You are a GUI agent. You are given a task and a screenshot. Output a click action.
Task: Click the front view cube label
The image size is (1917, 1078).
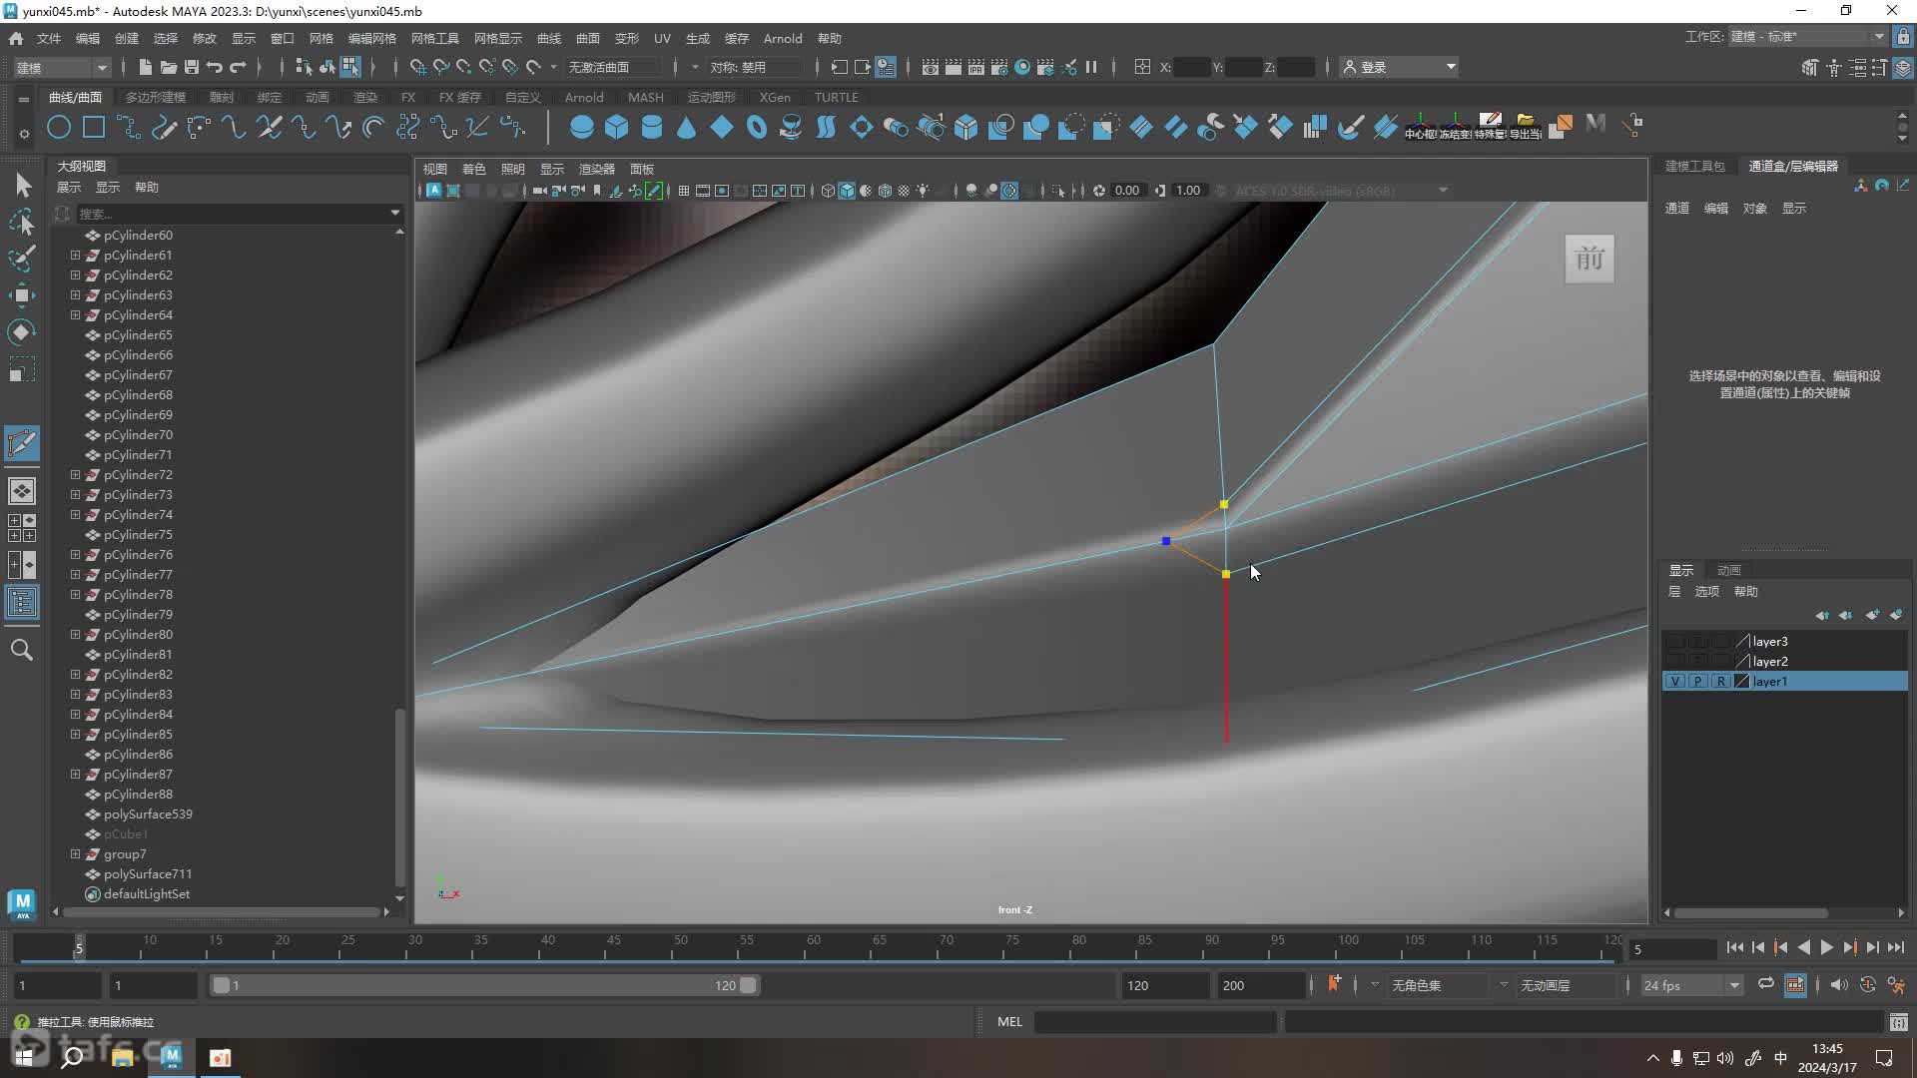coord(1590,260)
